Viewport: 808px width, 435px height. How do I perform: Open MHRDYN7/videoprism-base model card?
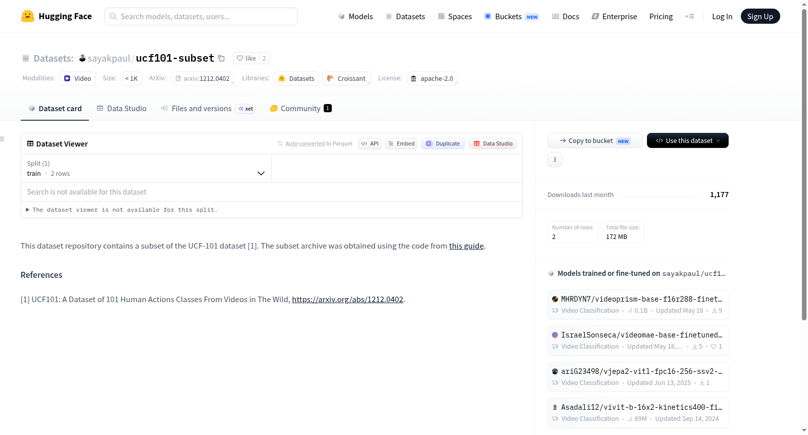[x=638, y=305]
